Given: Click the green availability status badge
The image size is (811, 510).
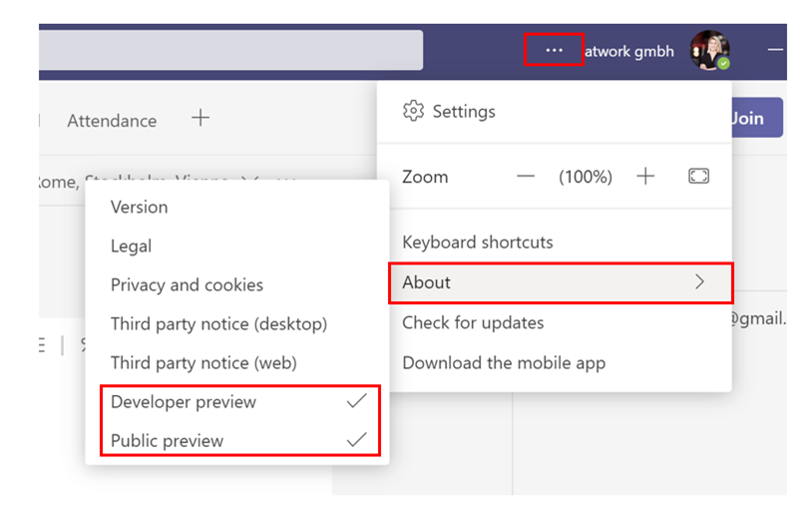Looking at the screenshot, I should pyautogui.click(x=723, y=64).
